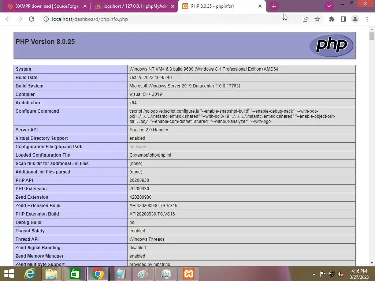Click Scan this dir for additional .ini files

point(52,164)
